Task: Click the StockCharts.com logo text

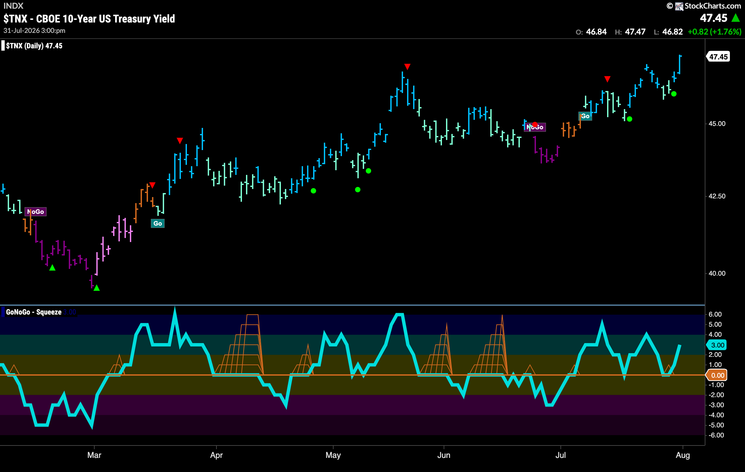Action: click(x=712, y=6)
